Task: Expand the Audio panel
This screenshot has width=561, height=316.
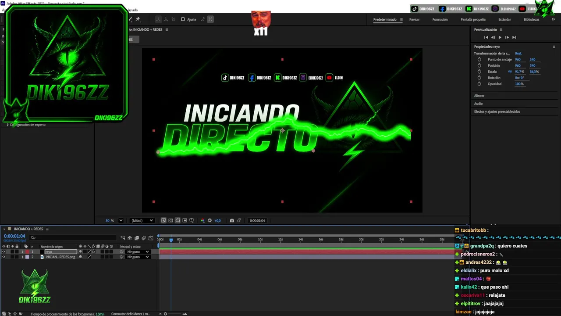Action: tap(478, 104)
